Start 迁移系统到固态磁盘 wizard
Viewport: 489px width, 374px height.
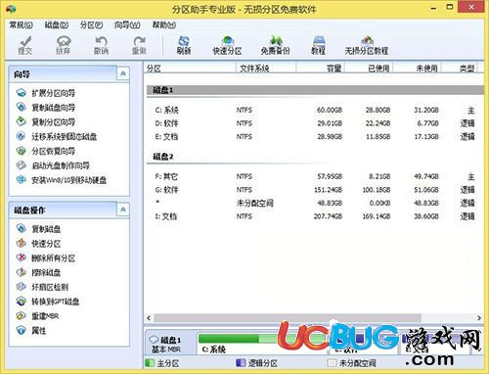[57, 136]
